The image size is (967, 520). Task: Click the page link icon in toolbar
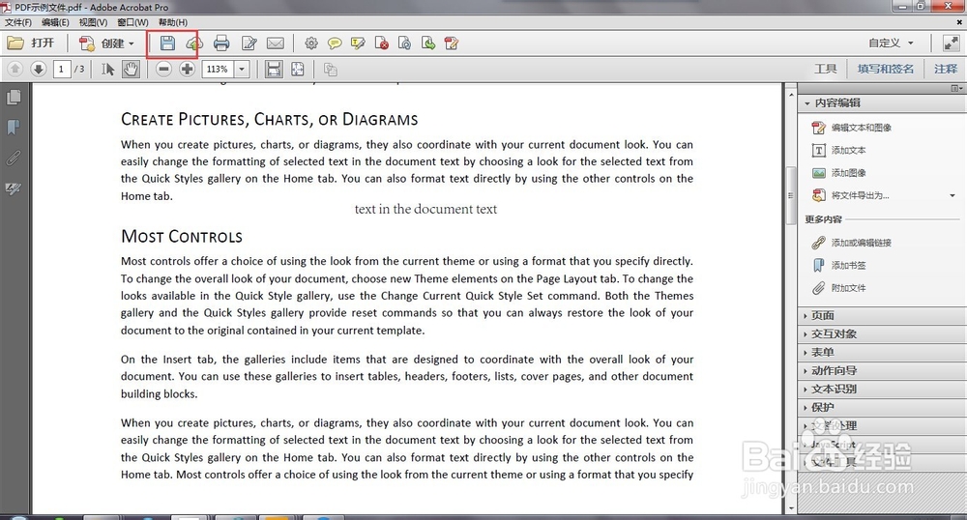pos(404,43)
